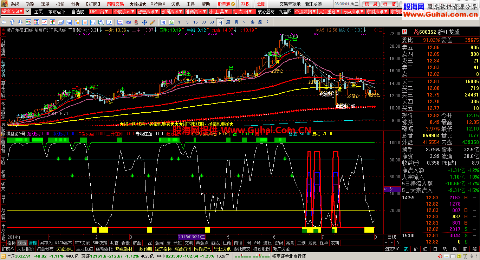Click the F5 toolbar icon
Viewport: 480px width, 260px height.
[x=163, y=22]
